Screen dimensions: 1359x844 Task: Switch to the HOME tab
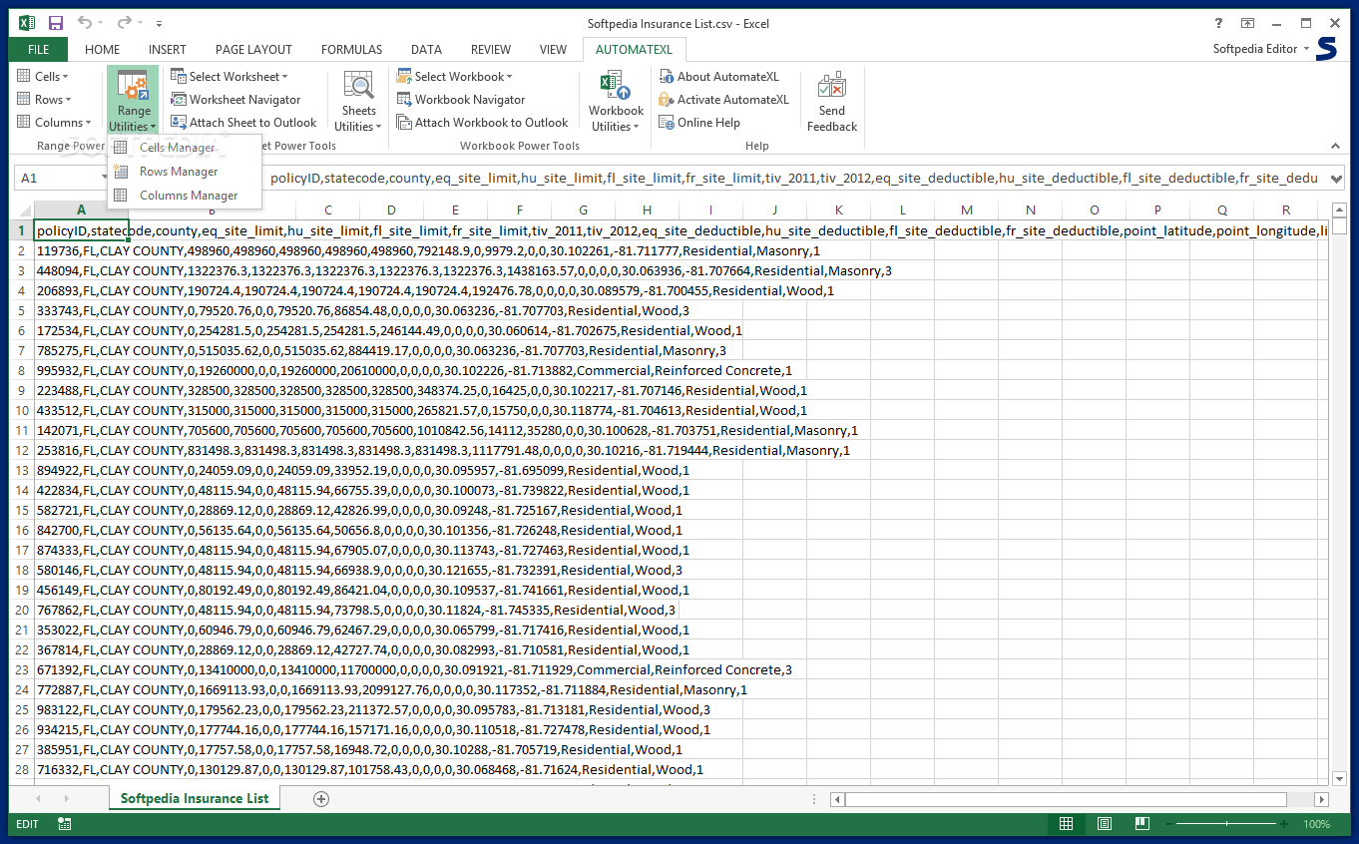coord(102,49)
